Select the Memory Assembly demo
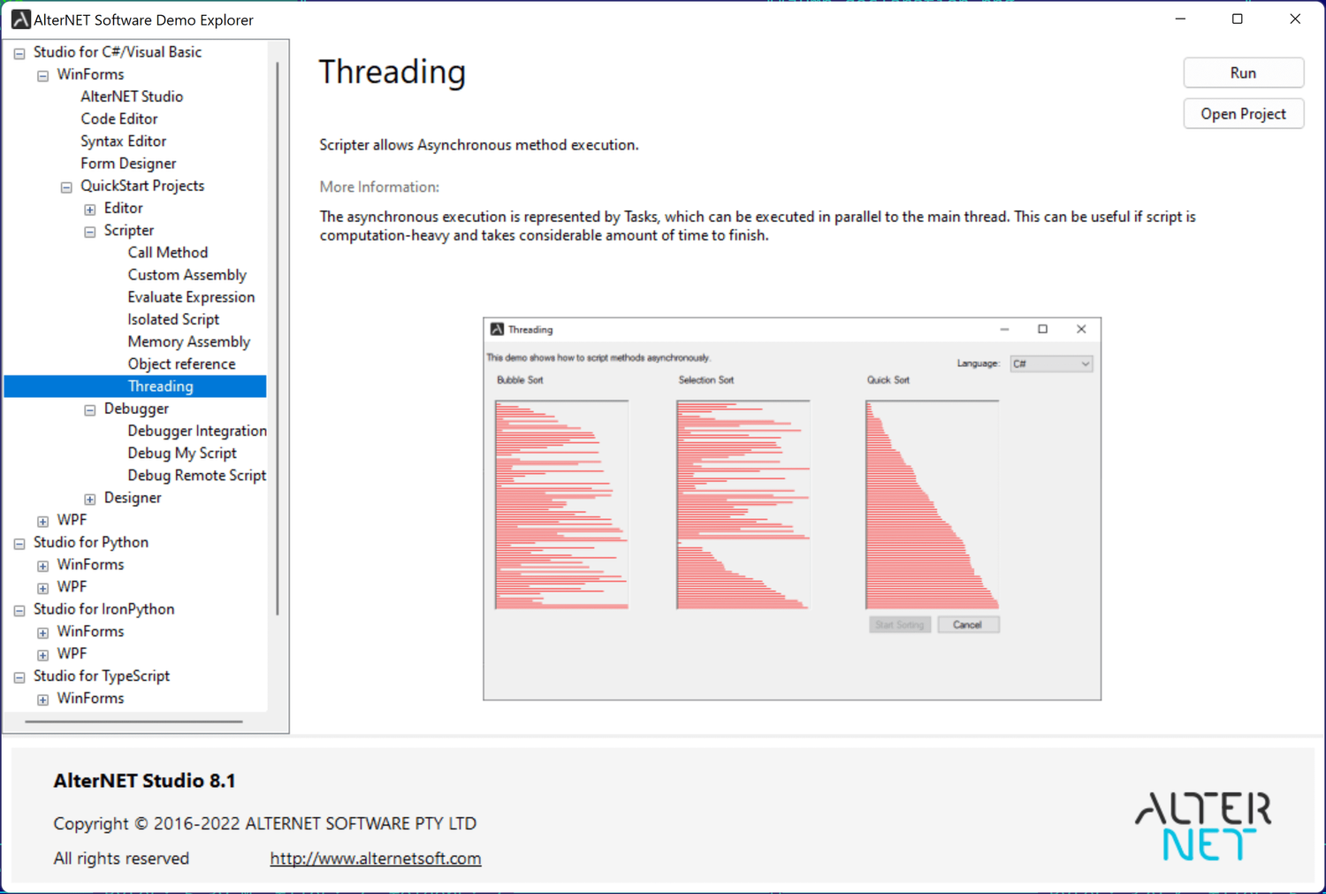1326x894 pixels. coord(188,341)
